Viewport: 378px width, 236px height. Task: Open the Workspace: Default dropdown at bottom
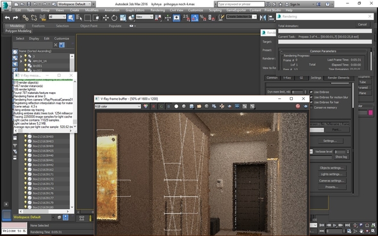coord(34,217)
